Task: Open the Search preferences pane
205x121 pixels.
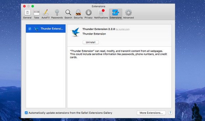Action: [68, 14]
